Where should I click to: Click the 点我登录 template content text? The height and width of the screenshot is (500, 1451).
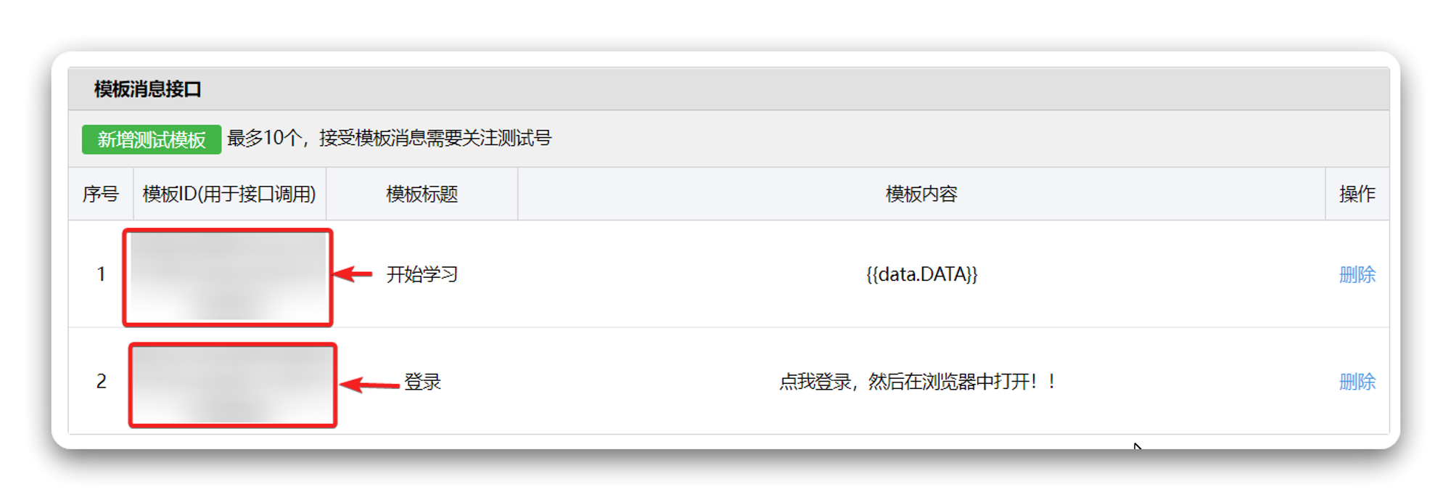918,382
